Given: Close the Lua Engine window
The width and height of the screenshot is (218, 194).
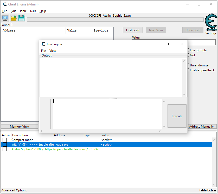Looking at the screenshot, I should coord(181,44).
